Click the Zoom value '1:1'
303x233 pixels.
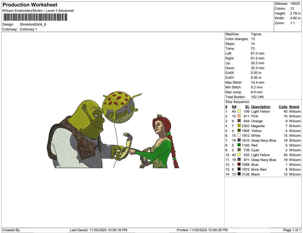[x=292, y=23]
